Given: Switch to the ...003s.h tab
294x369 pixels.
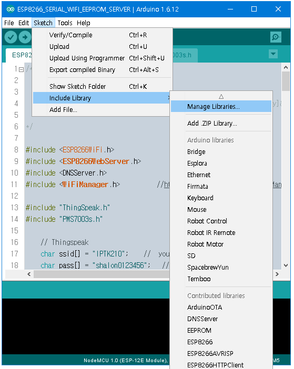Looking at the screenshot, I should coord(185,55).
